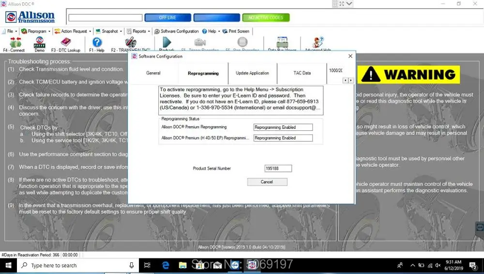Launch Microsoft Edge from taskbar
Screen dimensions: 484x274
point(166,265)
